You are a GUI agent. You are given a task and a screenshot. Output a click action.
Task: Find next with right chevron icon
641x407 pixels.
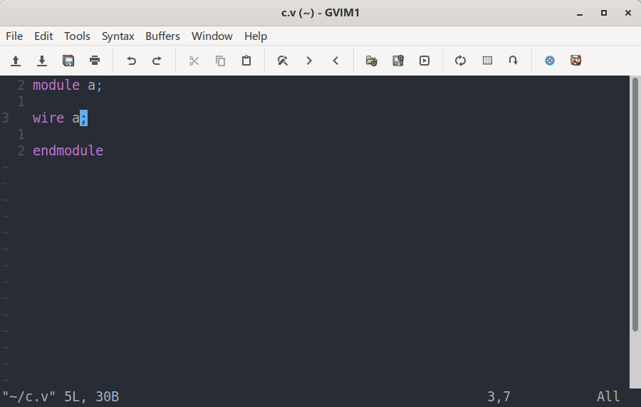coord(309,61)
